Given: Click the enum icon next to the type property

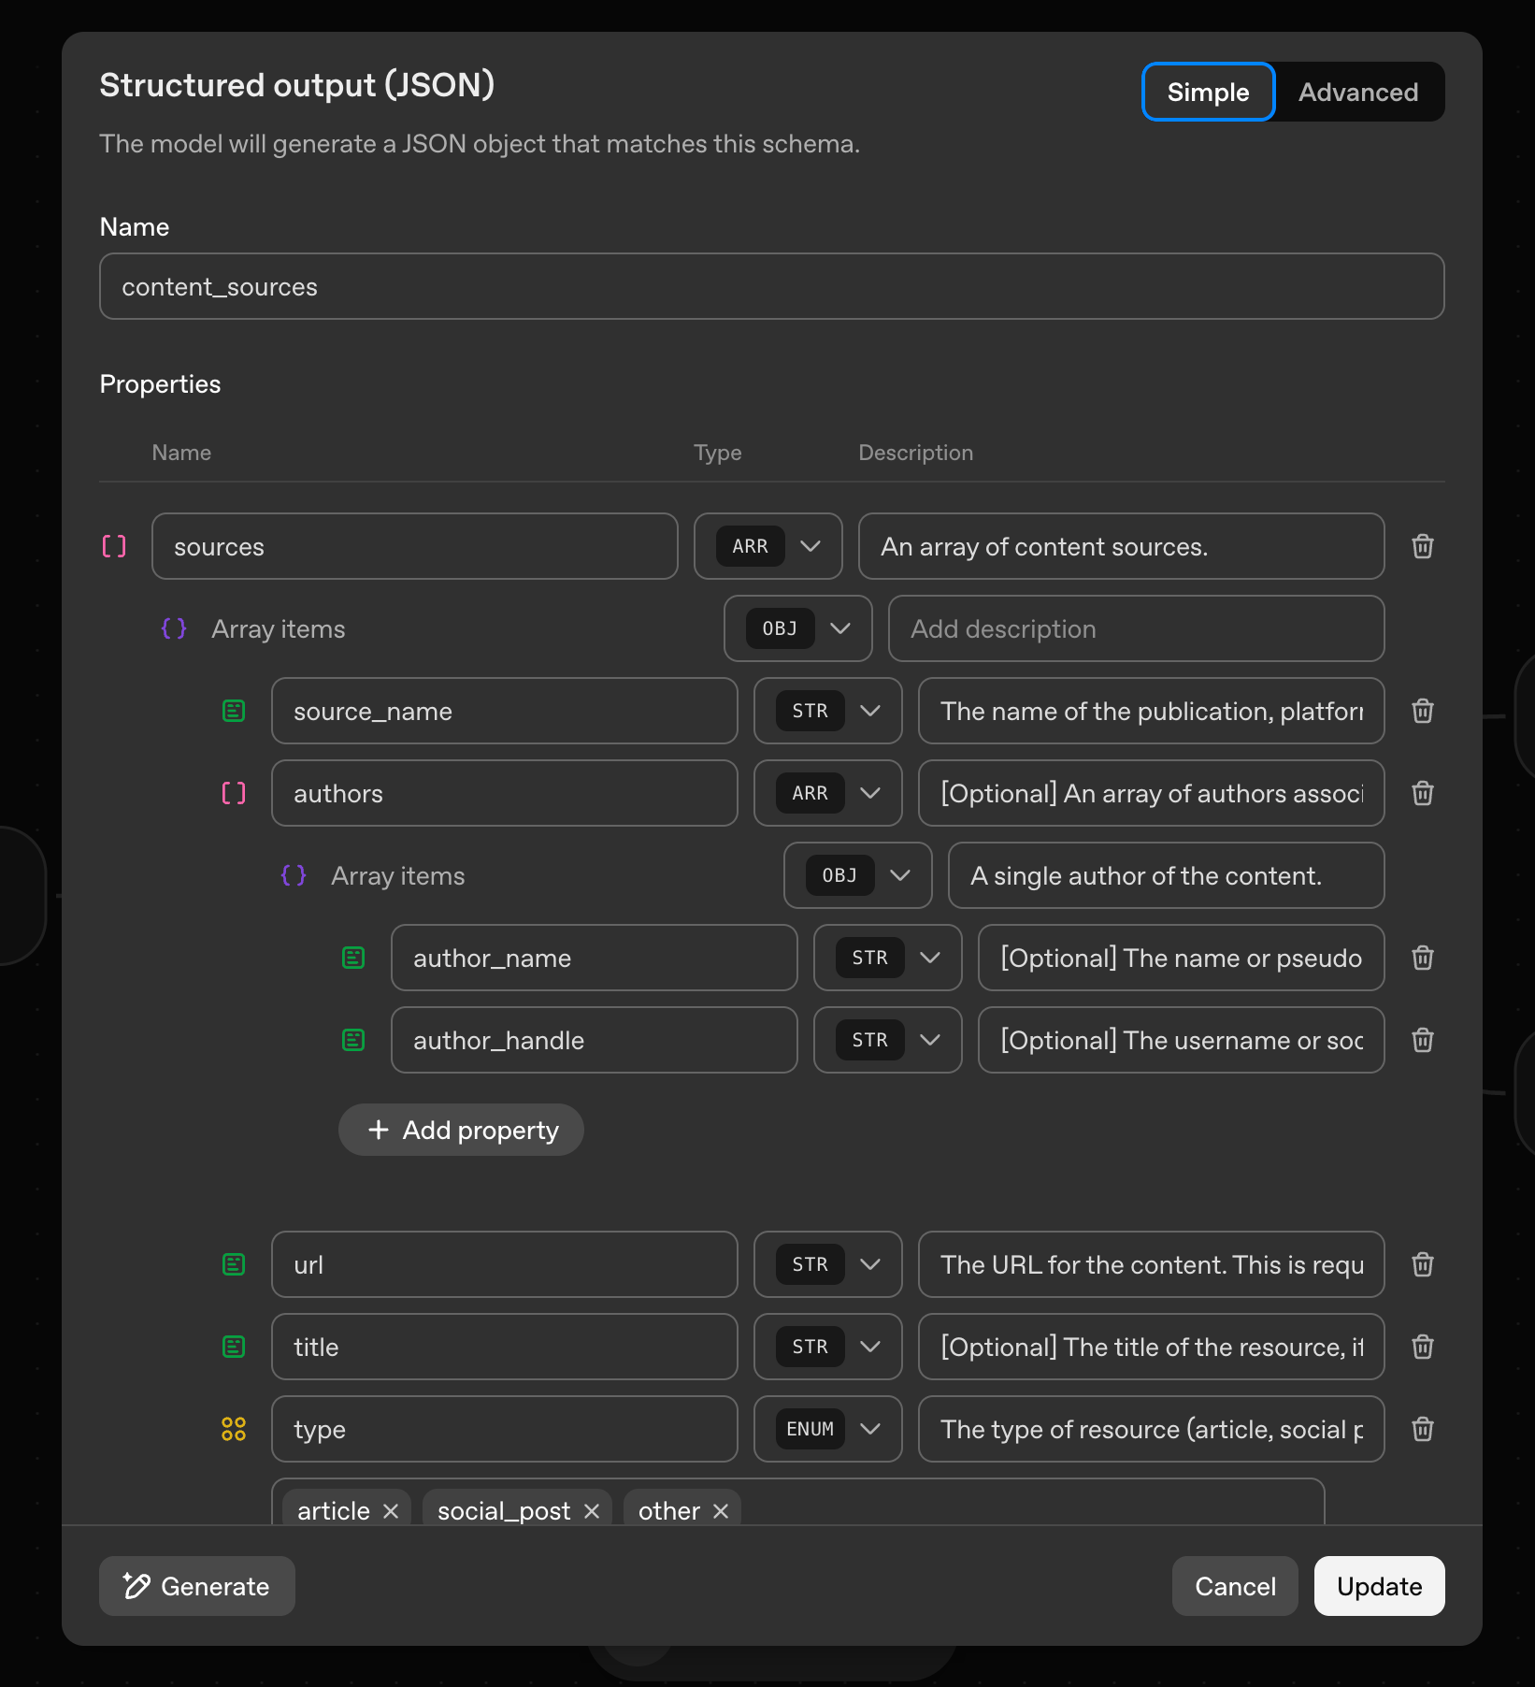Looking at the screenshot, I should tap(234, 1429).
